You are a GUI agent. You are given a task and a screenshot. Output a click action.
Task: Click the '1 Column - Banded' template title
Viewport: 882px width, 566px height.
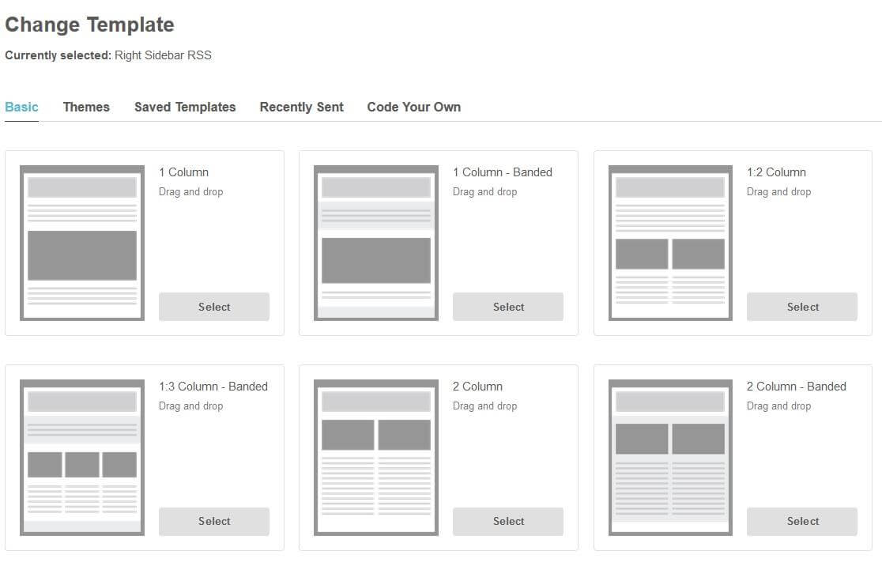pyautogui.click(x=503, y=172)
